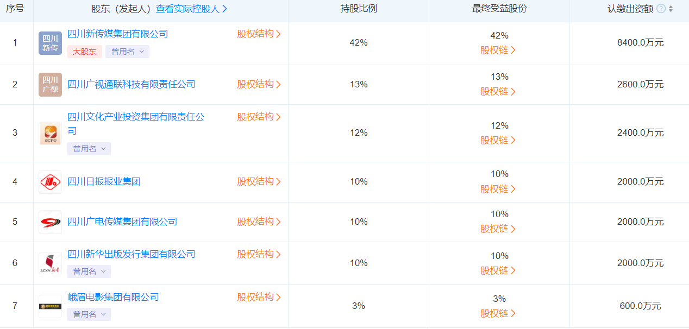Screen dimensions: 689x329
Task: Click the Sichuan Xinchuan Media company logo
Action: [x=50, y=43]
